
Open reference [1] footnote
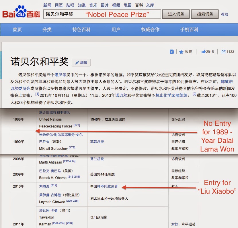[37, 94]
